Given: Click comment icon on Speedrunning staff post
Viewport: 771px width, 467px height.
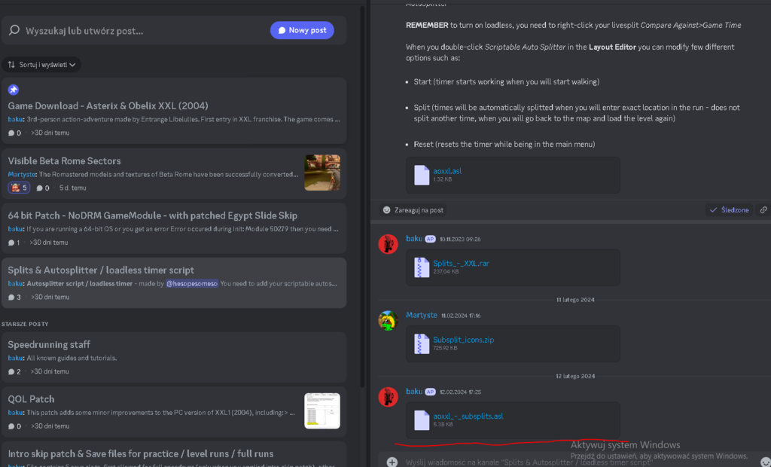Looking at the screenshot, I should pos(11,371).
